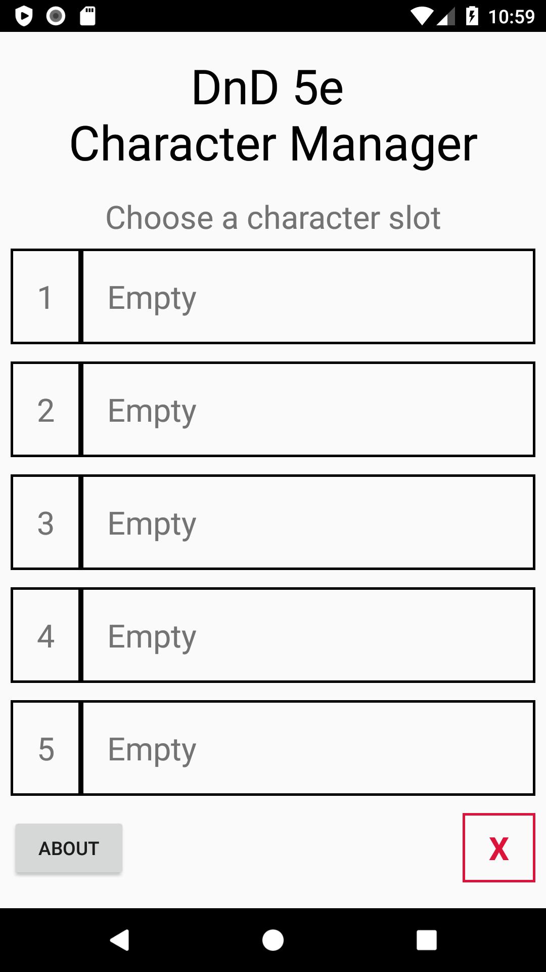The width and height of the screenshot is (546, 972).
Task: Go to Android home via circle icon
Action: [x=273, y=940]
